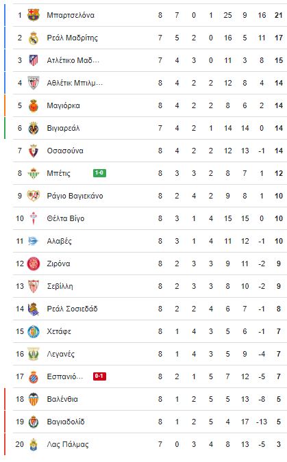The width and height of the screenshot is (287, 462).
Task: Click Barcelona's 21 points total
Action: point(279,15)
